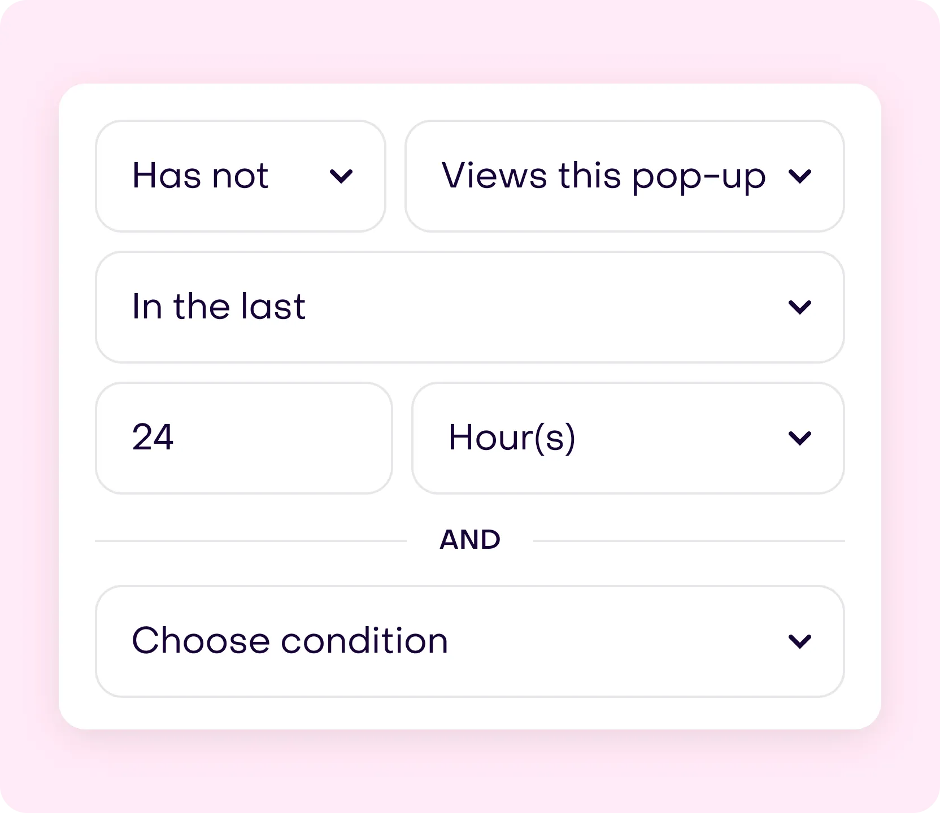Click the "Choose condition" placeholder text
The image size is (940, 813).
[290, 641]
